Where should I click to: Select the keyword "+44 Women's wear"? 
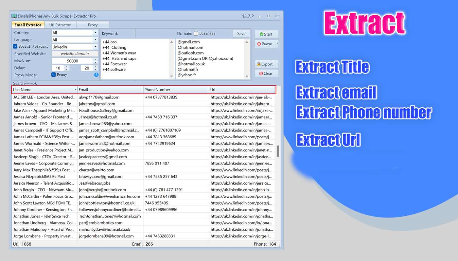pyautogui.click(x=119, y=53)
